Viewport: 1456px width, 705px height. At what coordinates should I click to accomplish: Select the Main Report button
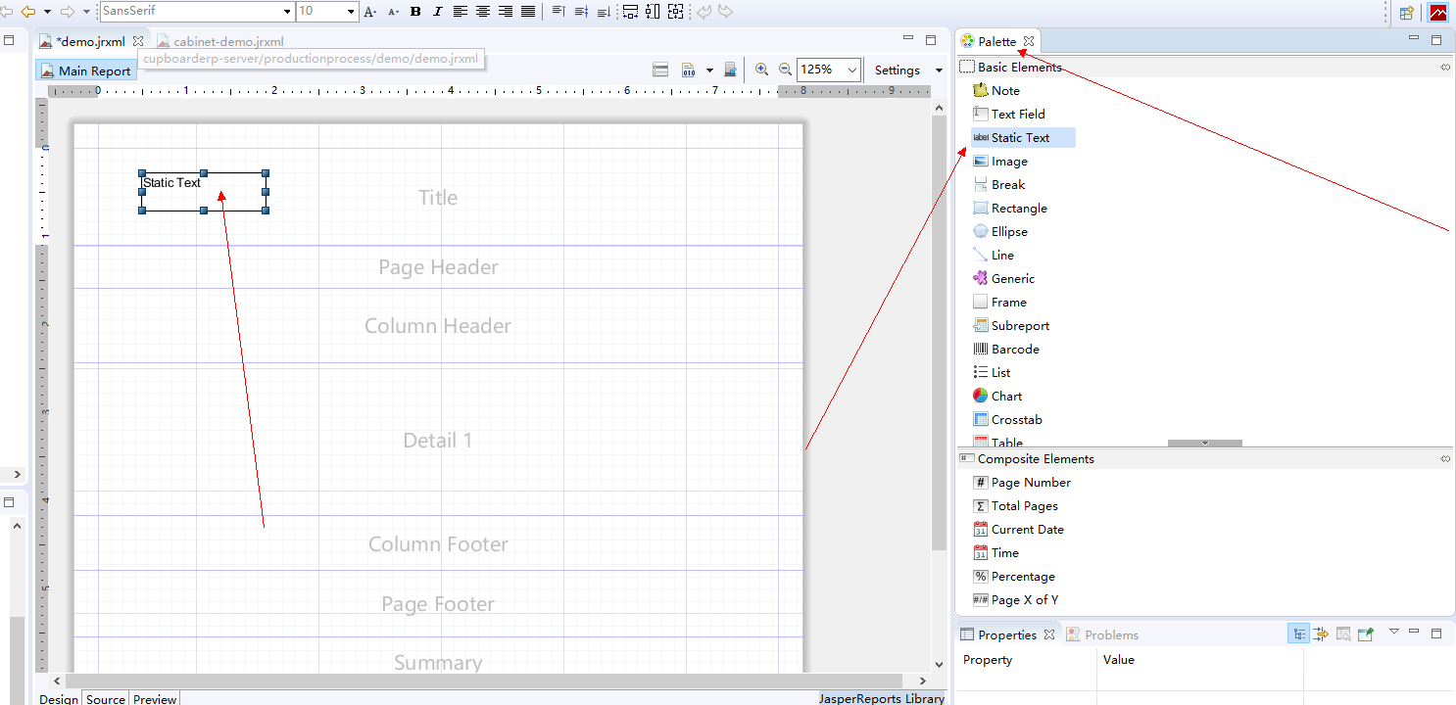point(86,70)
